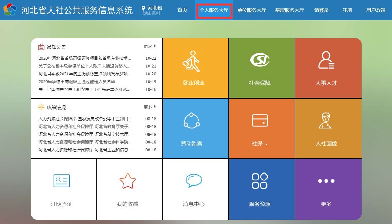Switch to 基层服务大厅 tab

[289, 10]
